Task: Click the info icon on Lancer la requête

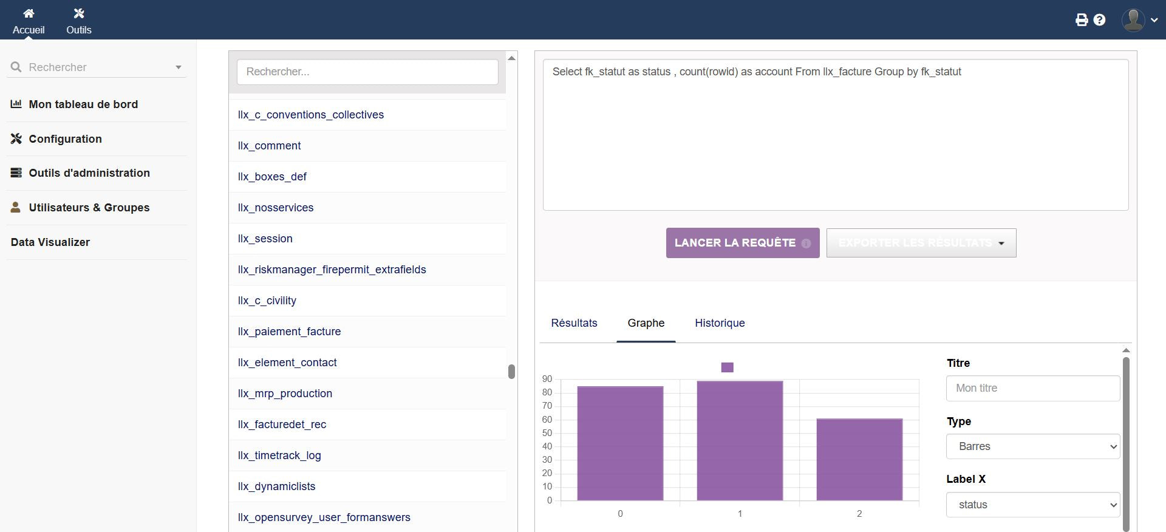Action: pos(806,244)
